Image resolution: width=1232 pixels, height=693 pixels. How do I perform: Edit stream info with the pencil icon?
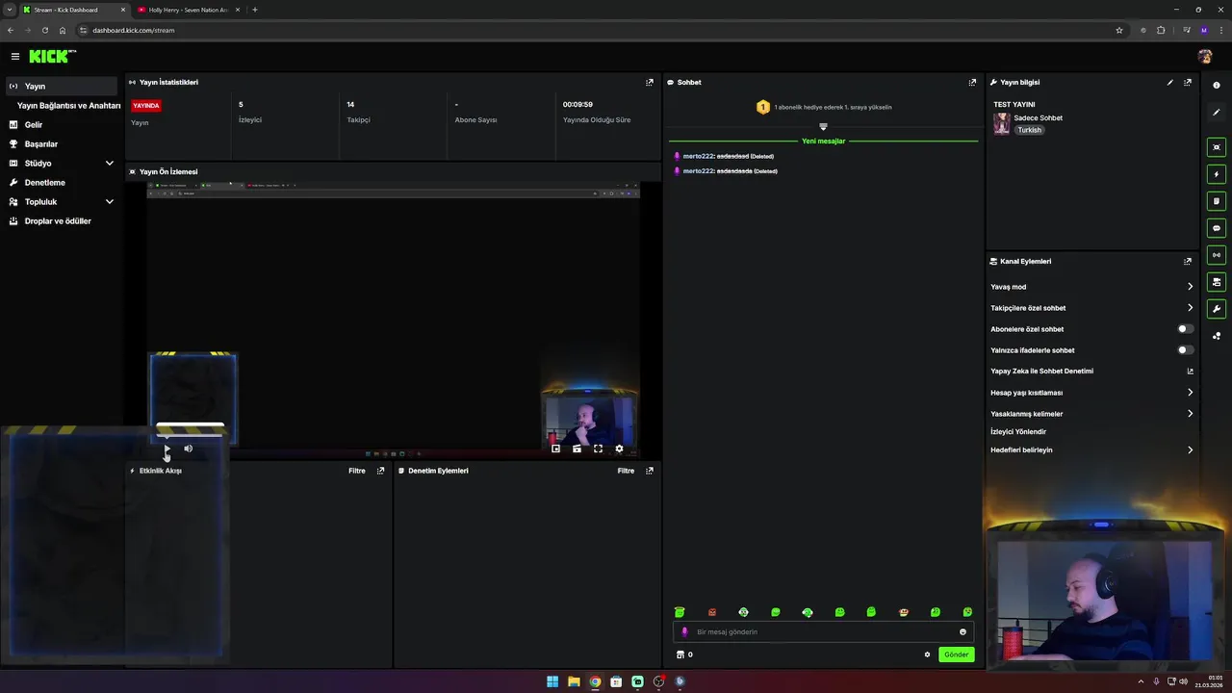pyautogui.click(x=1170, y=83)
